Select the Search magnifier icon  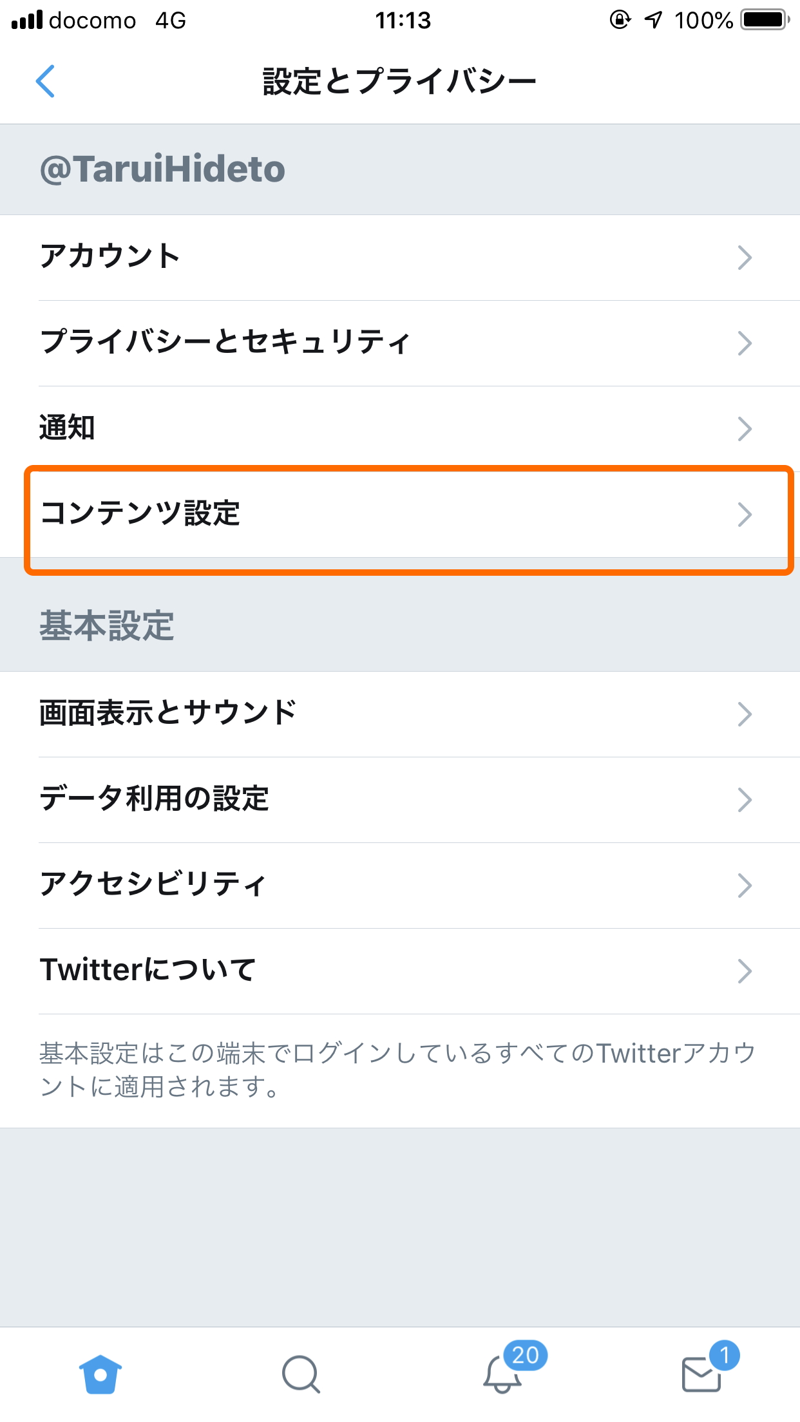point(300,1372)
